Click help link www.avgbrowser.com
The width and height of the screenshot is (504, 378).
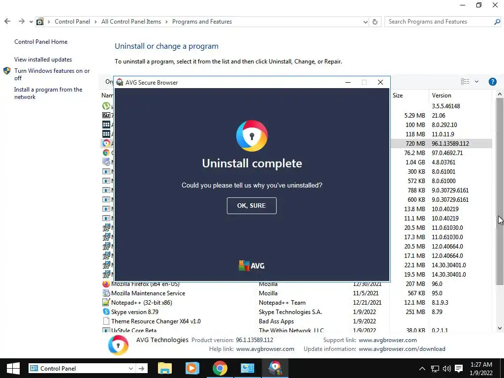click(265, 349)
